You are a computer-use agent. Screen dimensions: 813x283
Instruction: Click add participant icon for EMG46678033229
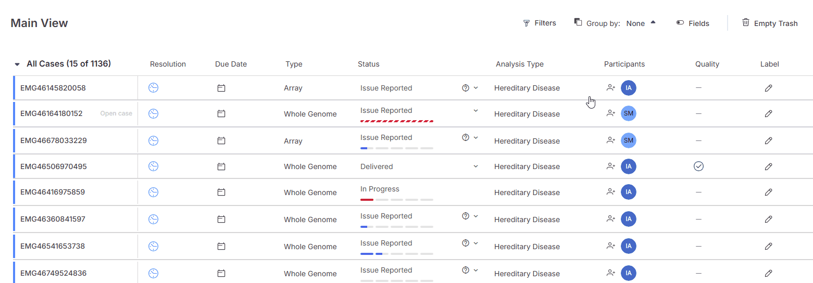(611, 140)
